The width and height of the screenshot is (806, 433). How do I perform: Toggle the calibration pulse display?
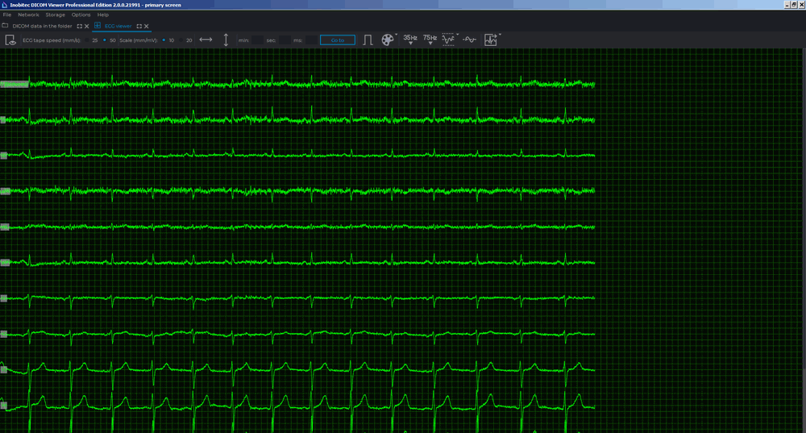(368, 40)
